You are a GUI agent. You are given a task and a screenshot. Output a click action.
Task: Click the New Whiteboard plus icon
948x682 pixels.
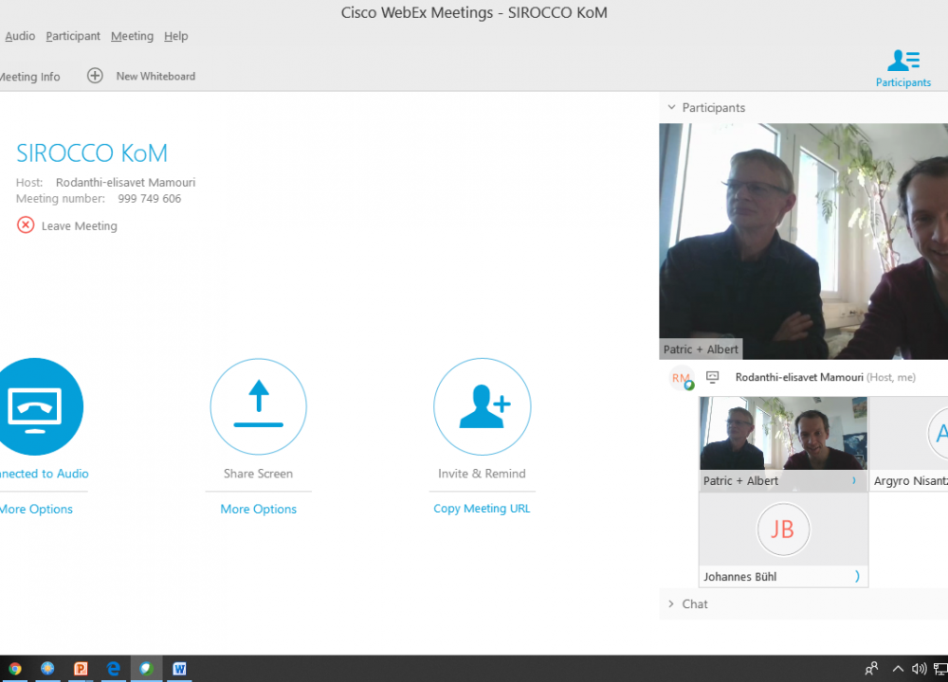pos(95,76)
